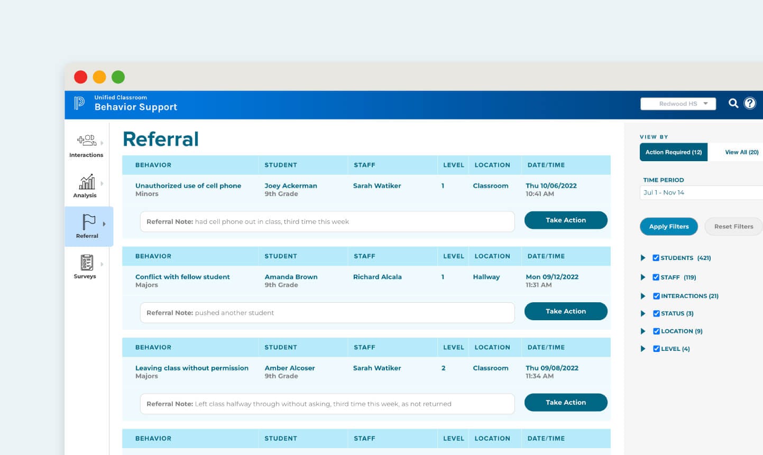This screenshot has width=763, height=455.
Task: Uncheck the STUDENTS (421) filter
Action: pyautogui.click(x=656, y=258)
